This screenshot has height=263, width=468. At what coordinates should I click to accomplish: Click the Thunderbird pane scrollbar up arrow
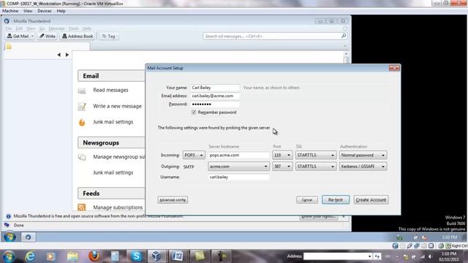point(346,54)
